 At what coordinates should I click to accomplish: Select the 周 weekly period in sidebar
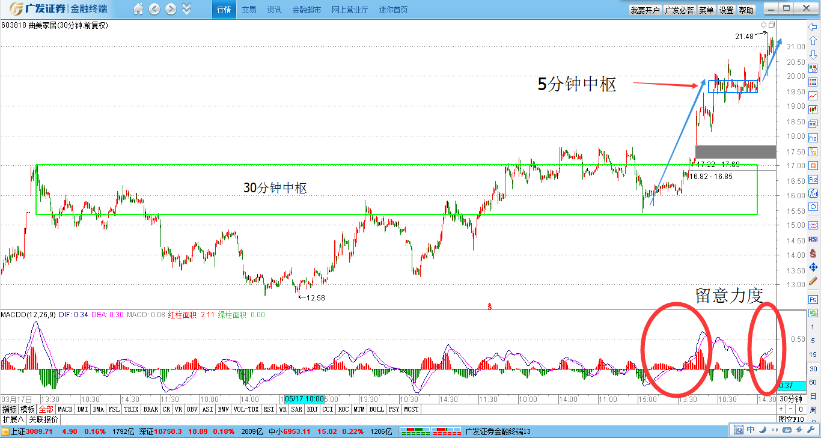813,410
